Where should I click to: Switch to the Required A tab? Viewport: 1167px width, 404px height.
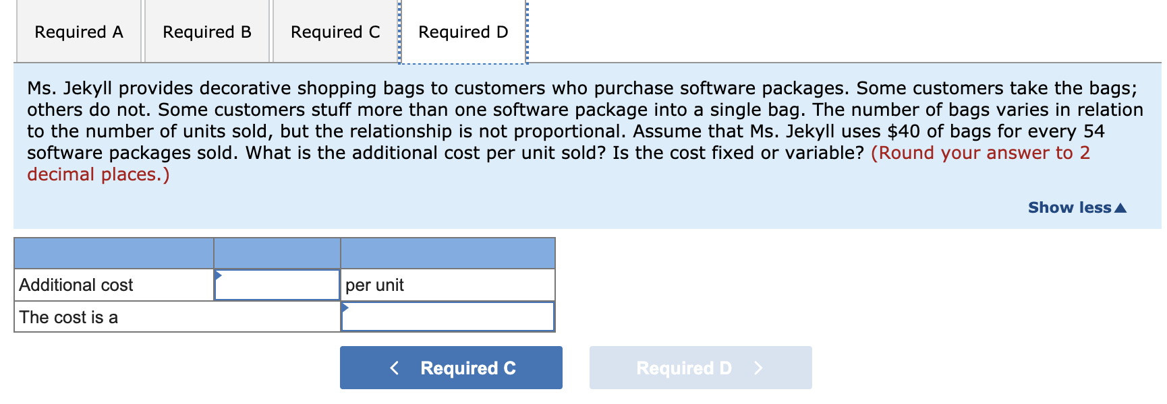coord(78,31)
